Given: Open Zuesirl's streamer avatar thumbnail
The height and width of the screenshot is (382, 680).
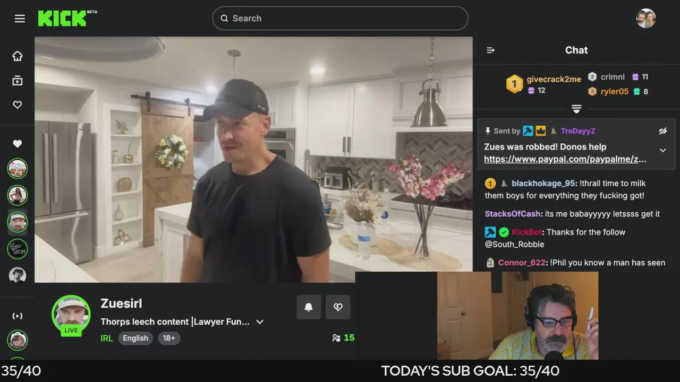Looking at the screenshot, I should click(71, 315).
